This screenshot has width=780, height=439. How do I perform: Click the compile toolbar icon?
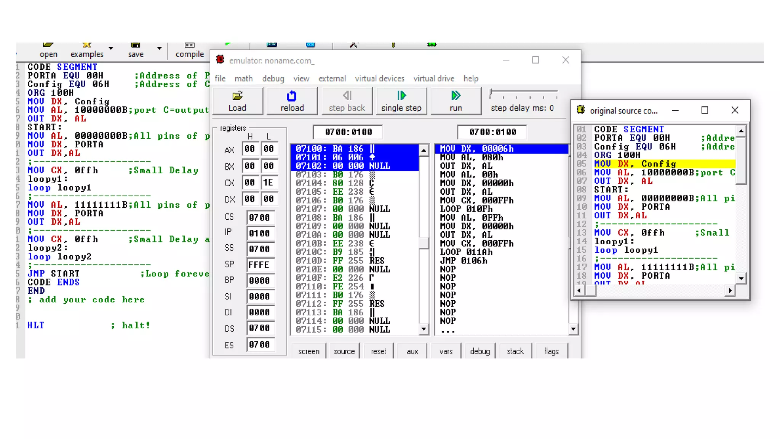(x=189, y=46)
